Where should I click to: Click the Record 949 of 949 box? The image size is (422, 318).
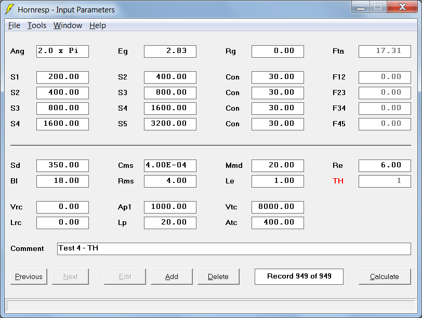pos(299,276)
